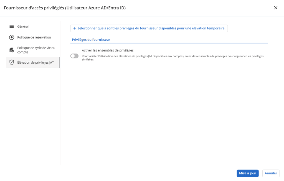Enable the Activer les ensembles de privilèges switch
284x181 pixels.
[x=74, y=56]
